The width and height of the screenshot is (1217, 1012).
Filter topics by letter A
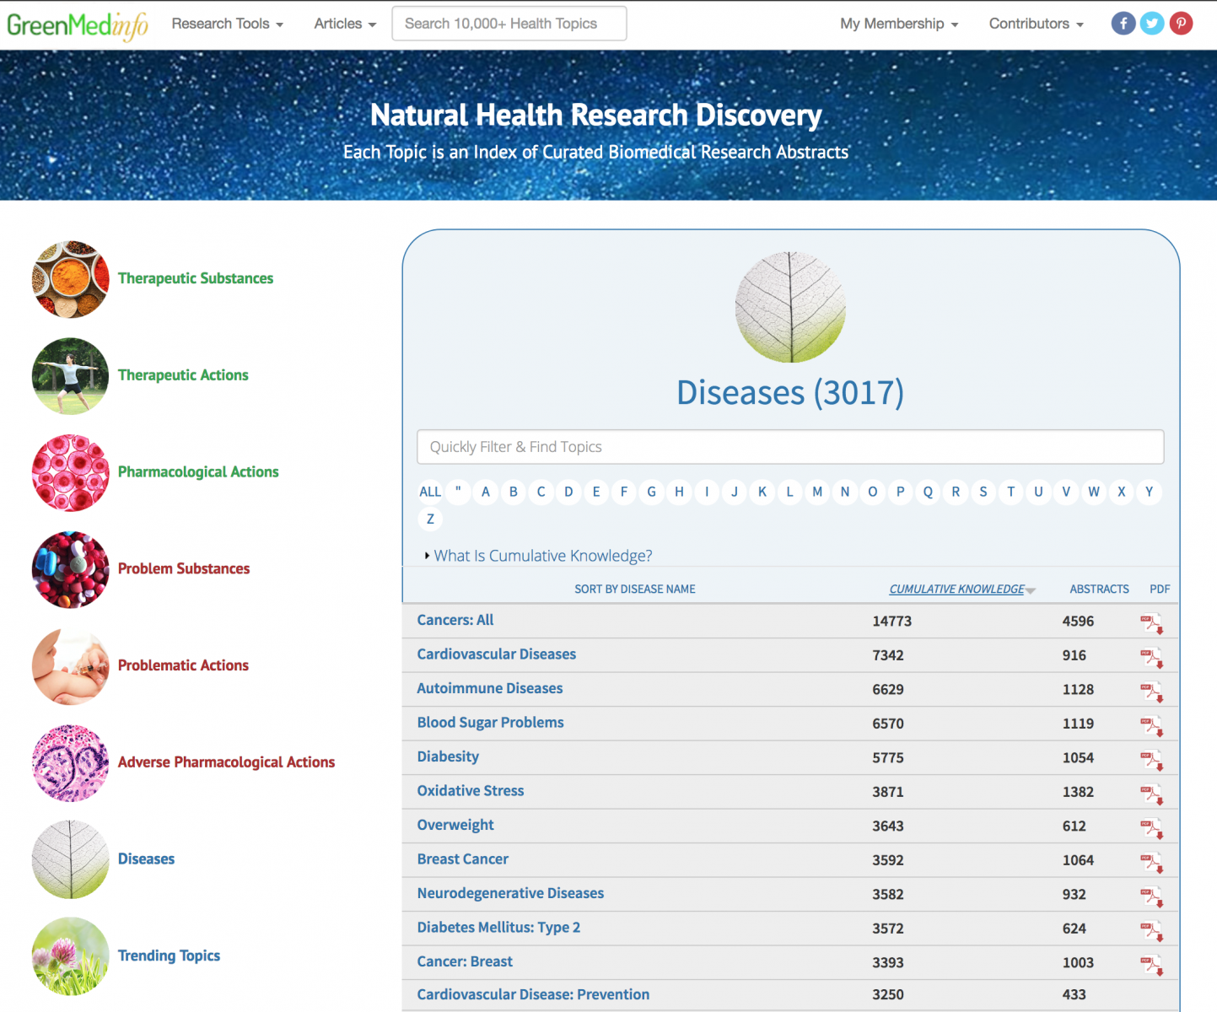[486, 492]
